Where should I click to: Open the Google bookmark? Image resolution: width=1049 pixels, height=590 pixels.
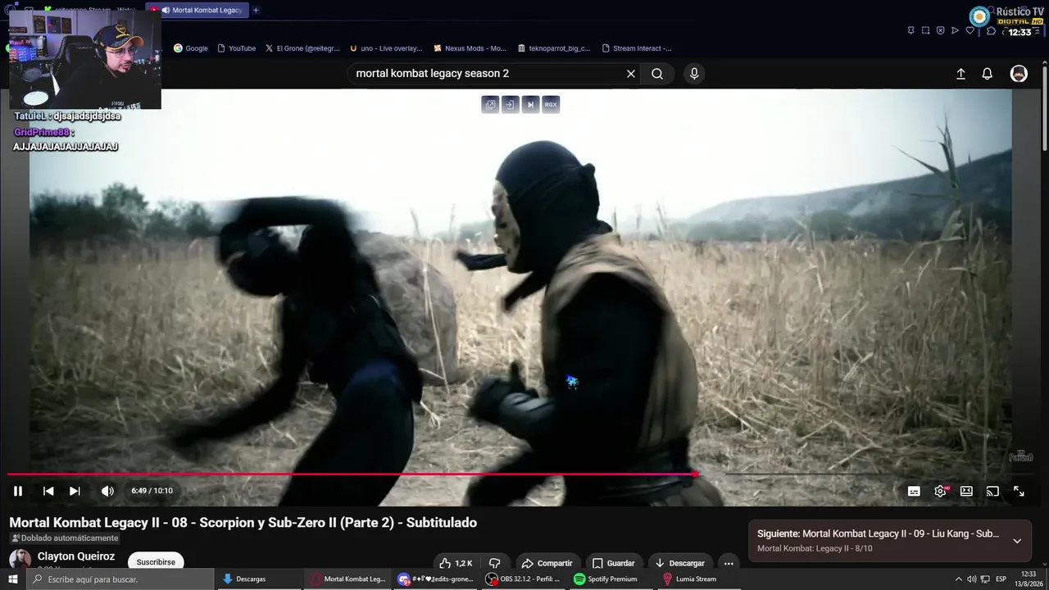click(191, 48)
